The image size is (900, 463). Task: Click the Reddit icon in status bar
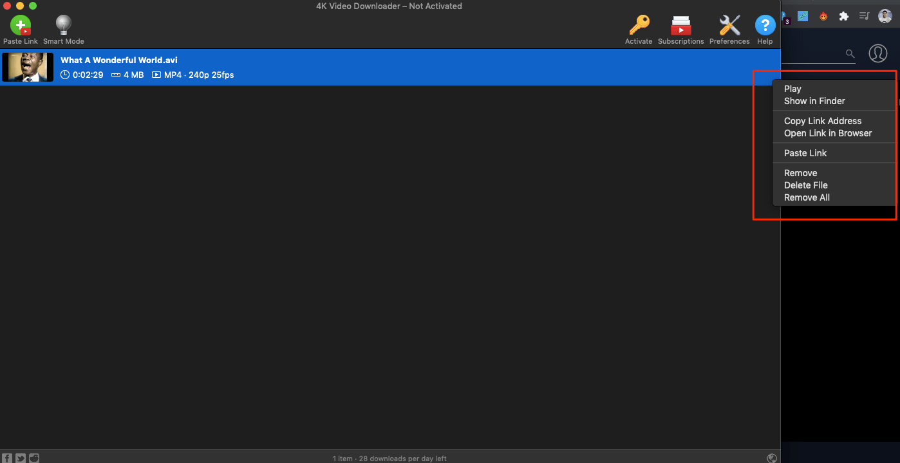point(34,458)
